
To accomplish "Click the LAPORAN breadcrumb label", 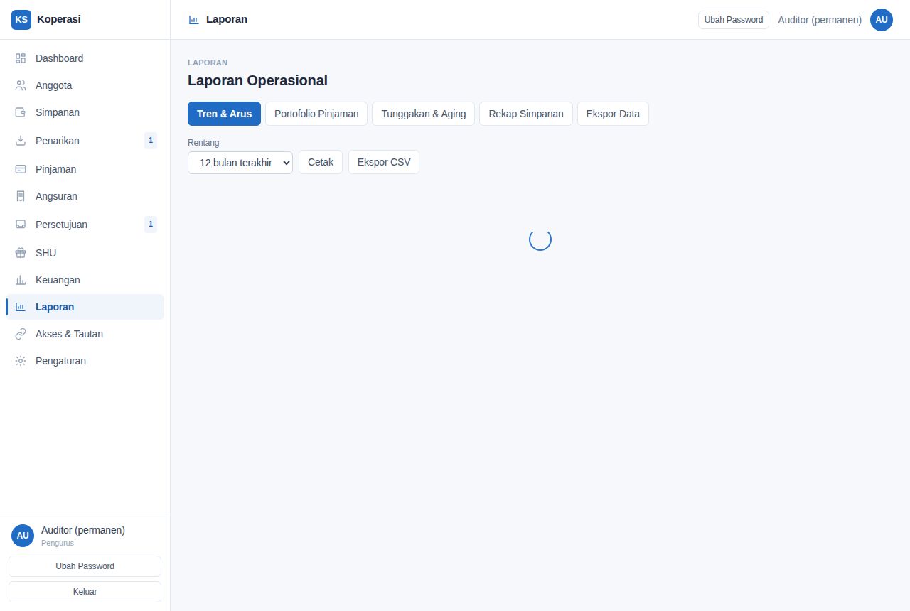I will coord(208,63).
